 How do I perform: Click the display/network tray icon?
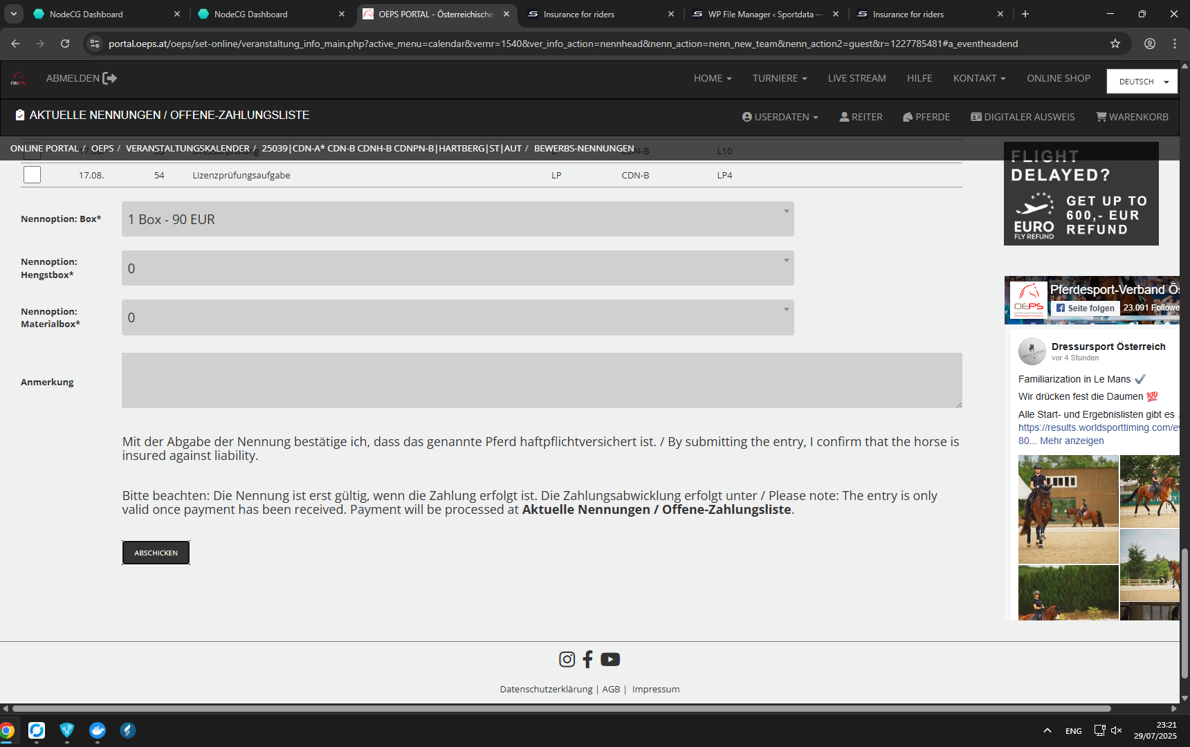click(x=1099, y=730)
